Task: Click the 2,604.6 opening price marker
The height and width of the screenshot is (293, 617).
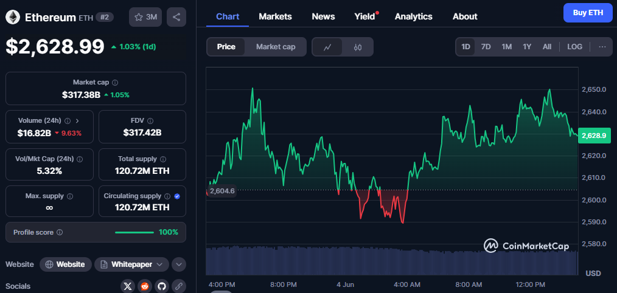Action: click(x=222, y=191)
